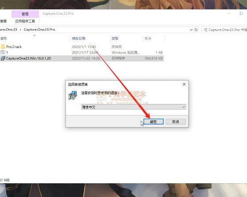This screenshot has width=247, height=197.
Task: Click the 2023/1/1 13:45 date cell
Action: (x=84, y=46)
